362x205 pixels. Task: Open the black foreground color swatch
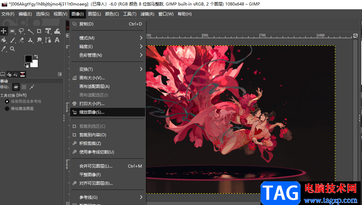coord(29,59)
